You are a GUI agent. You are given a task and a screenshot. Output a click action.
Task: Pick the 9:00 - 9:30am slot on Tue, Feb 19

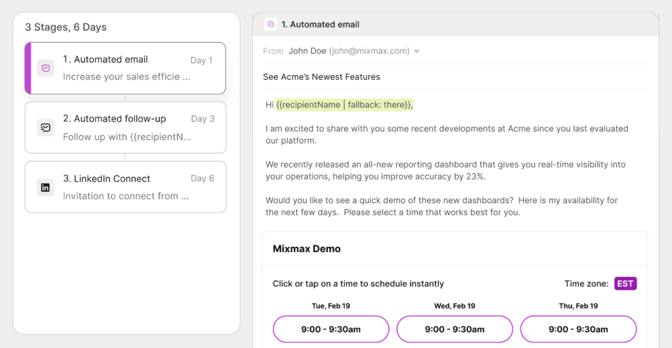click(331, 329)
